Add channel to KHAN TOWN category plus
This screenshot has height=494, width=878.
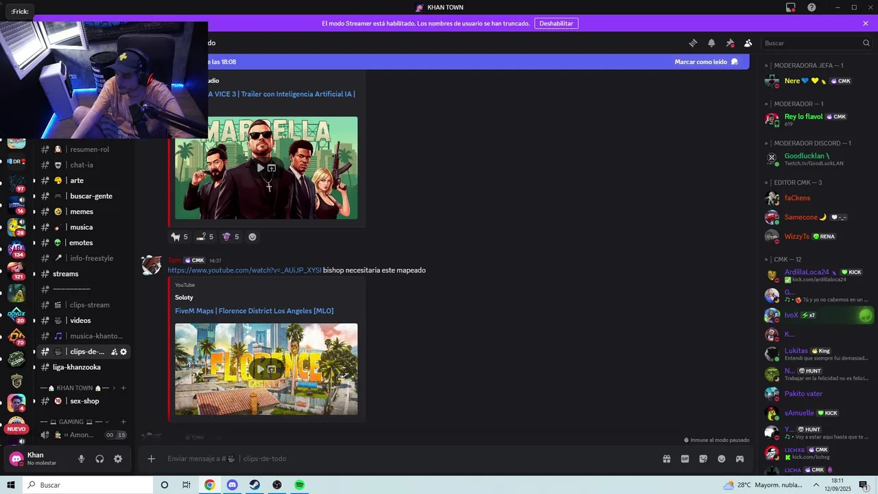point(123,388)
